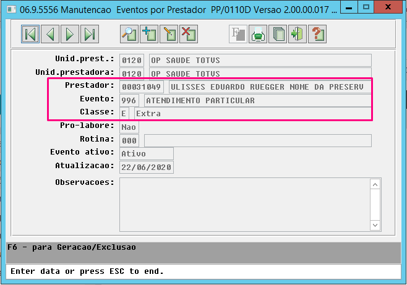407x285 pixels.
Task: Click the Evento code 996 field
Action: point(129,100)
